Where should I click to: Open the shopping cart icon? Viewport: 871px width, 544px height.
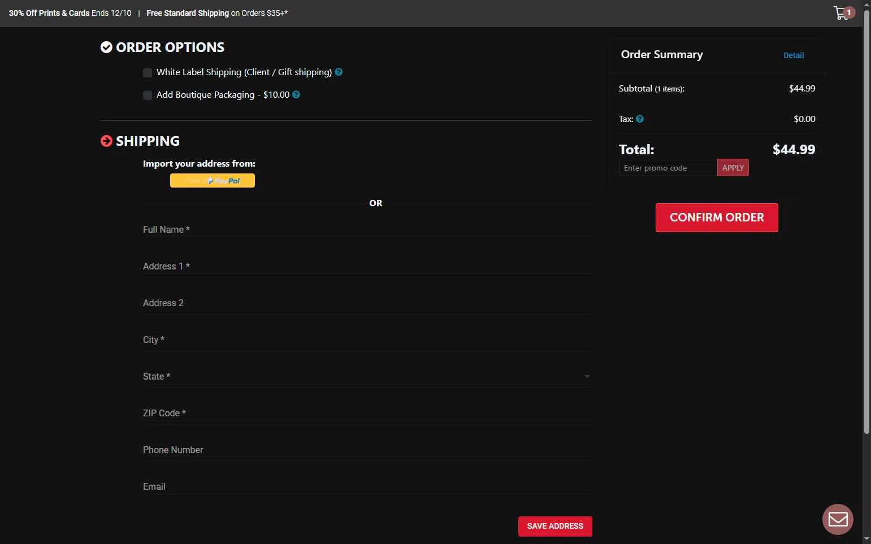coord(841,13)
